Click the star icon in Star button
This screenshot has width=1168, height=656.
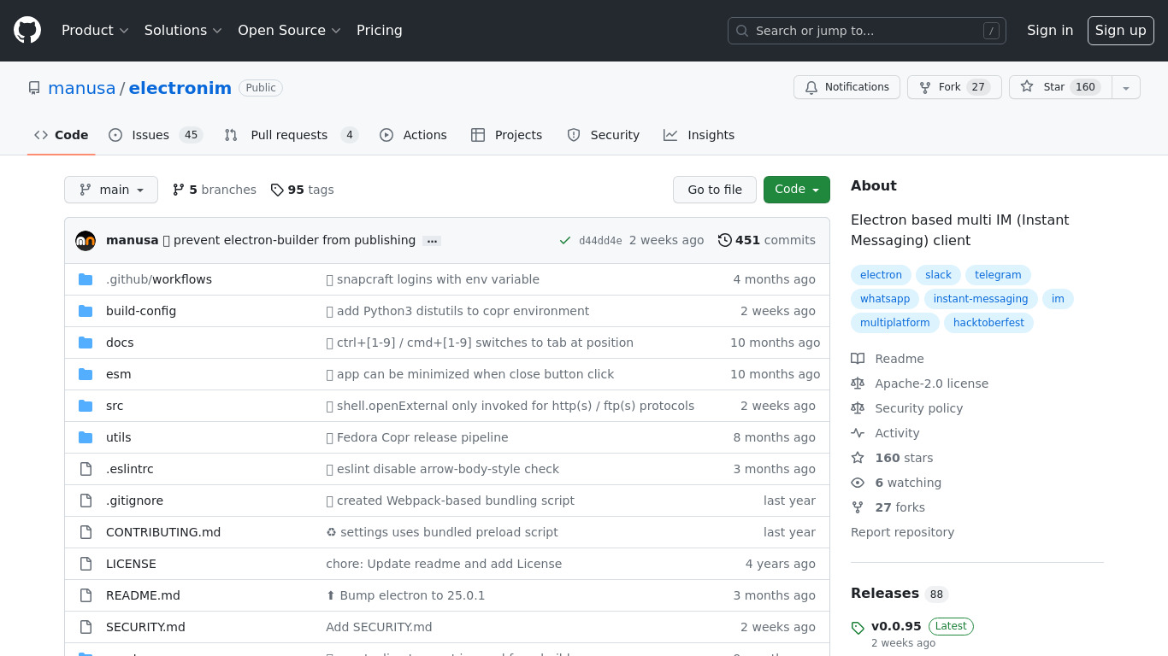[1027, 87]
